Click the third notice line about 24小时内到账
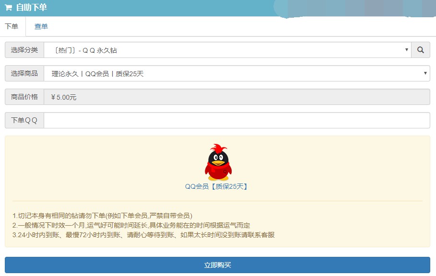The width and height of the screenshot is (436, 276). tap(143, 235)
